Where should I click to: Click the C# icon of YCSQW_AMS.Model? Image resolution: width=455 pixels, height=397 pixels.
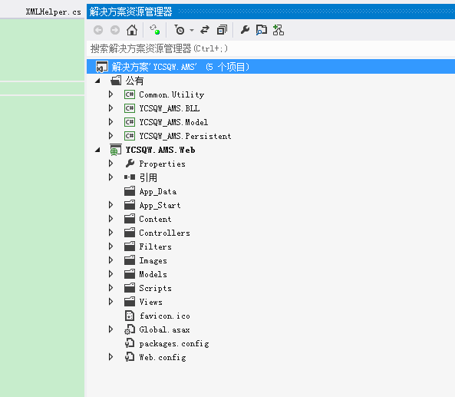click(x=130, y=122)
